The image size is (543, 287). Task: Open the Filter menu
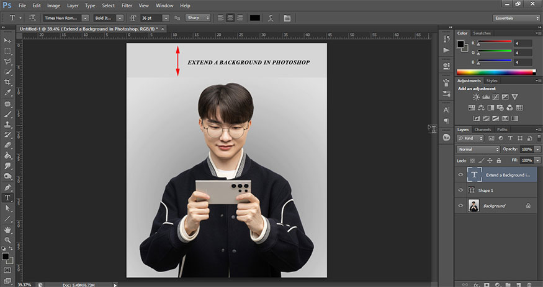(127, 5)
